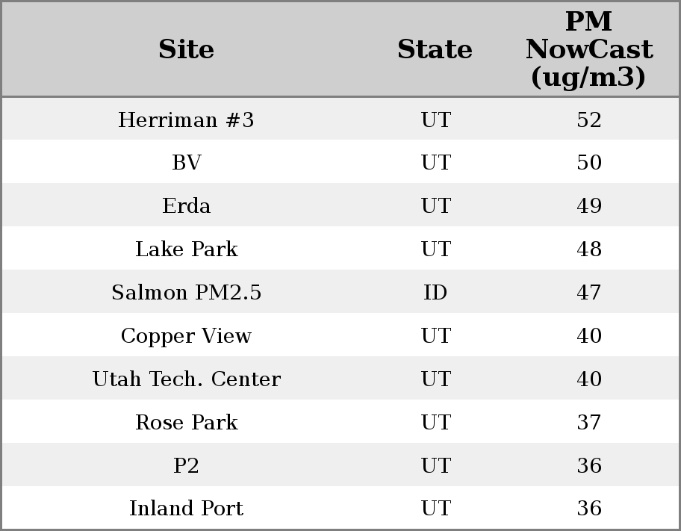Click the Erda site name
This screenshot has height=531, width=681.
pos(186,206)
